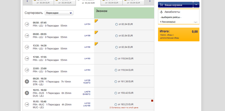Go to next dates with the right arrow
This screenshot has height=111, width=225.
click(150, 1)
